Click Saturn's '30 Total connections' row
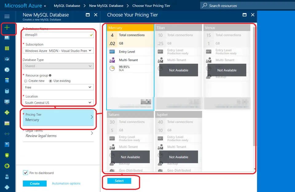The image size is (295, 192). [130, 122]
